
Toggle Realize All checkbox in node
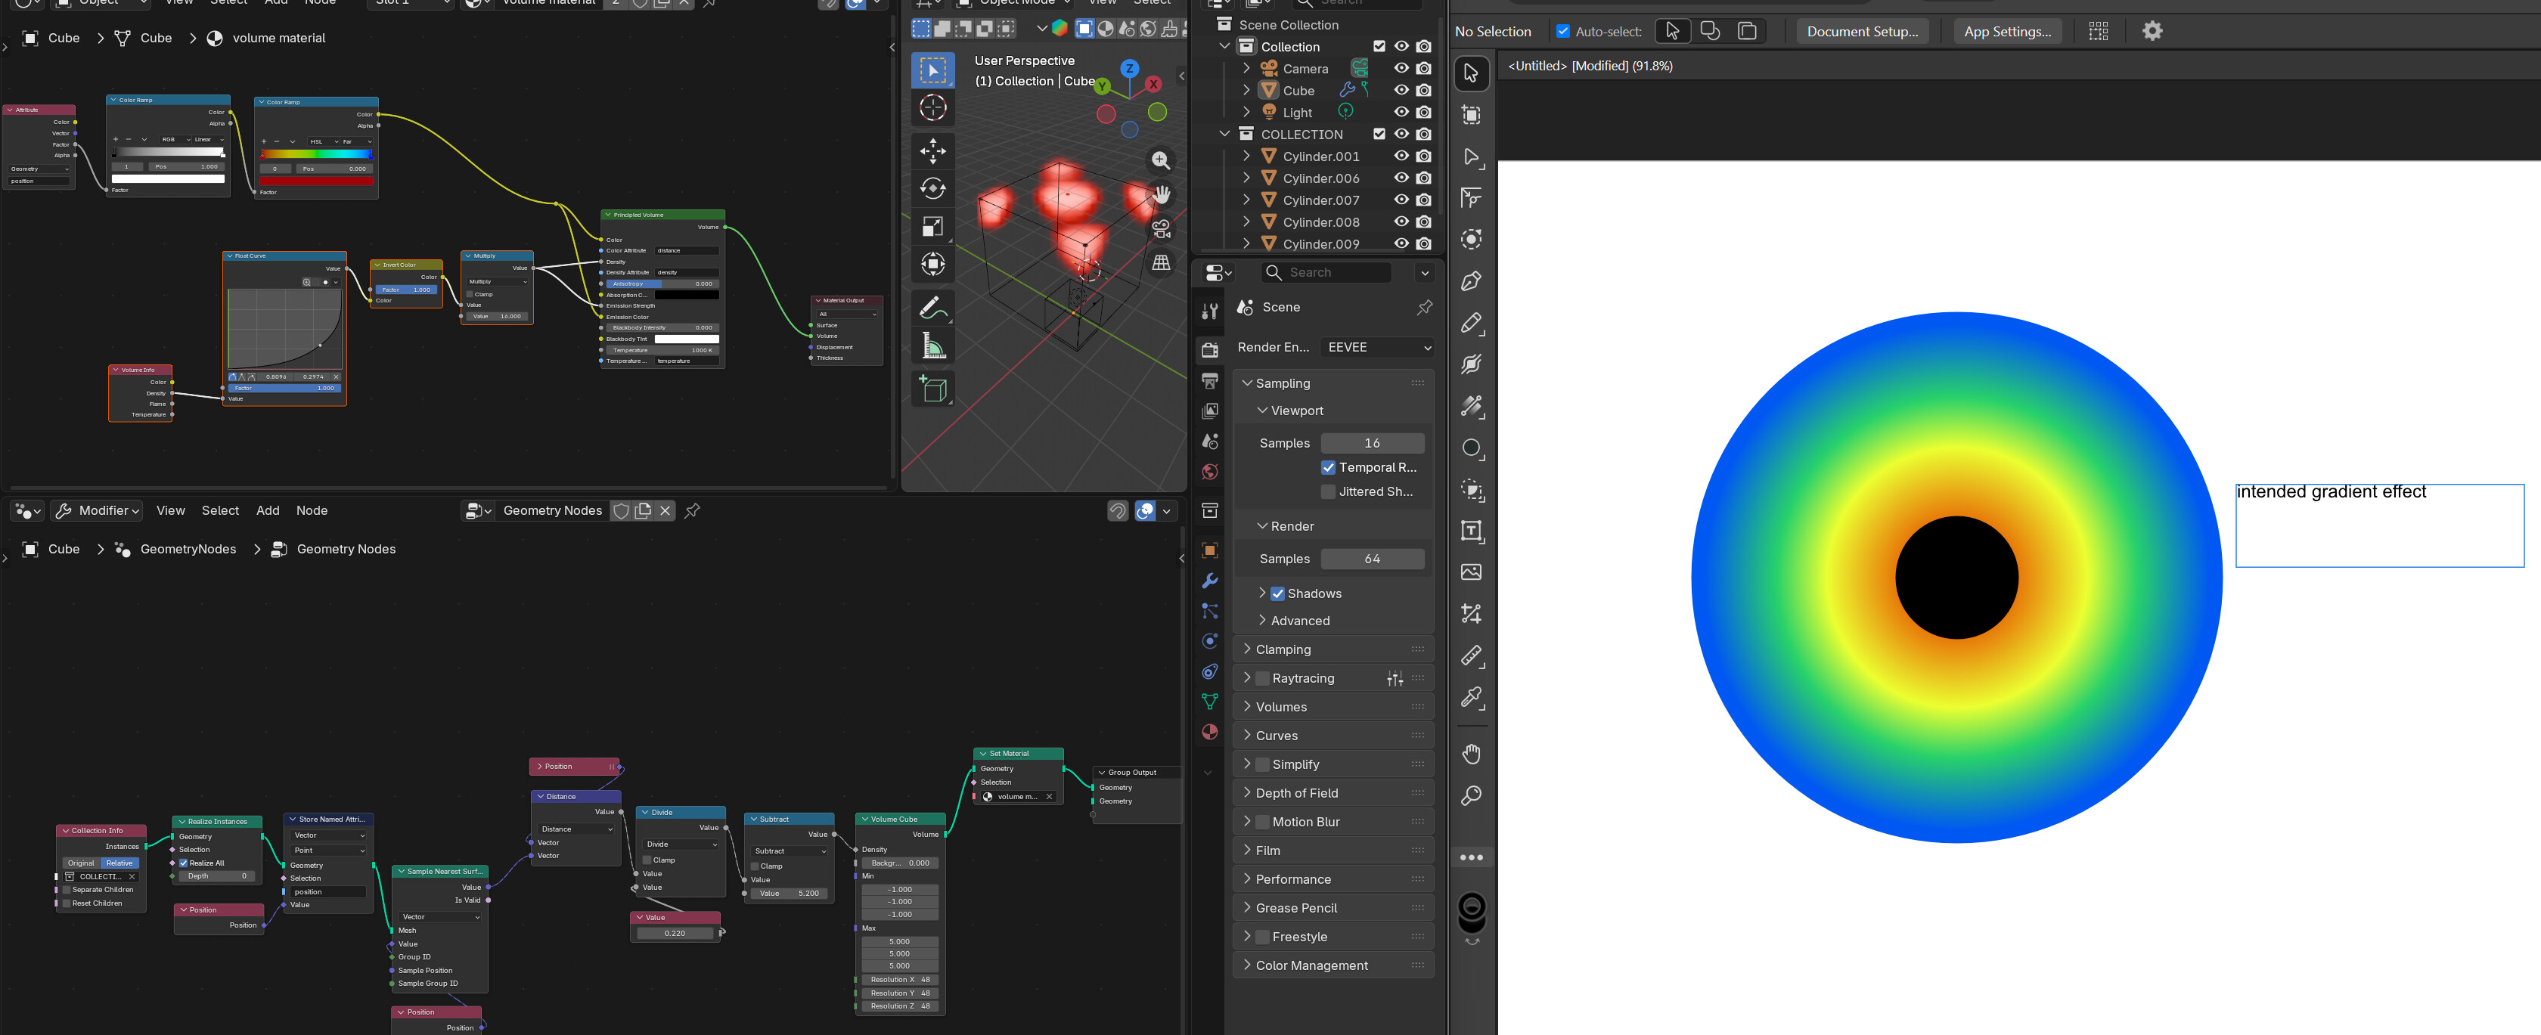point(184,863)
